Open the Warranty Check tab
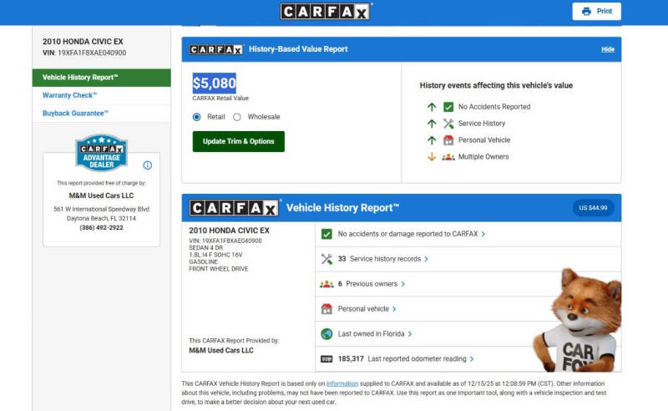Viewport: 668px width, 411px height. (70, 95)
